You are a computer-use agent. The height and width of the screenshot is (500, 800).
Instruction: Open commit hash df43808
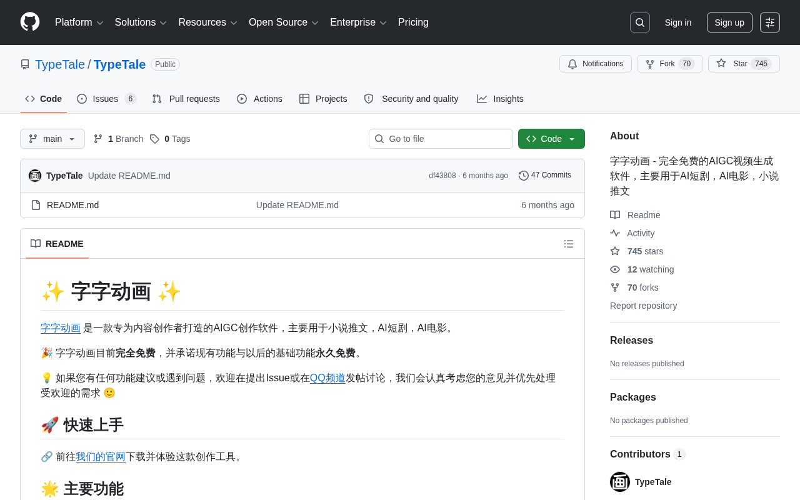442,176
